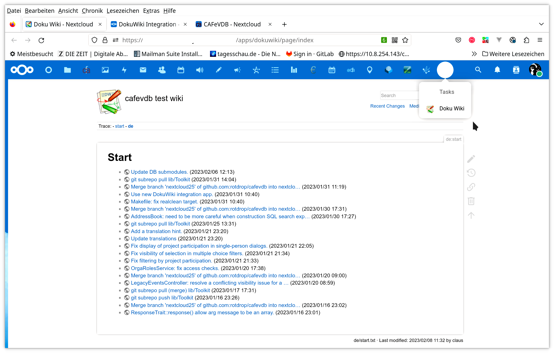Open the Files app folder icon
The image size is (554, 353).
67,70
